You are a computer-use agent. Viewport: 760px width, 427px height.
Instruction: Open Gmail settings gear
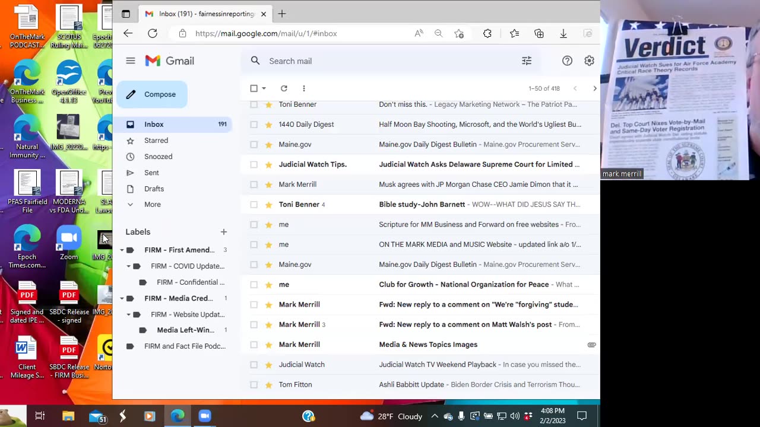click(589, 60)
